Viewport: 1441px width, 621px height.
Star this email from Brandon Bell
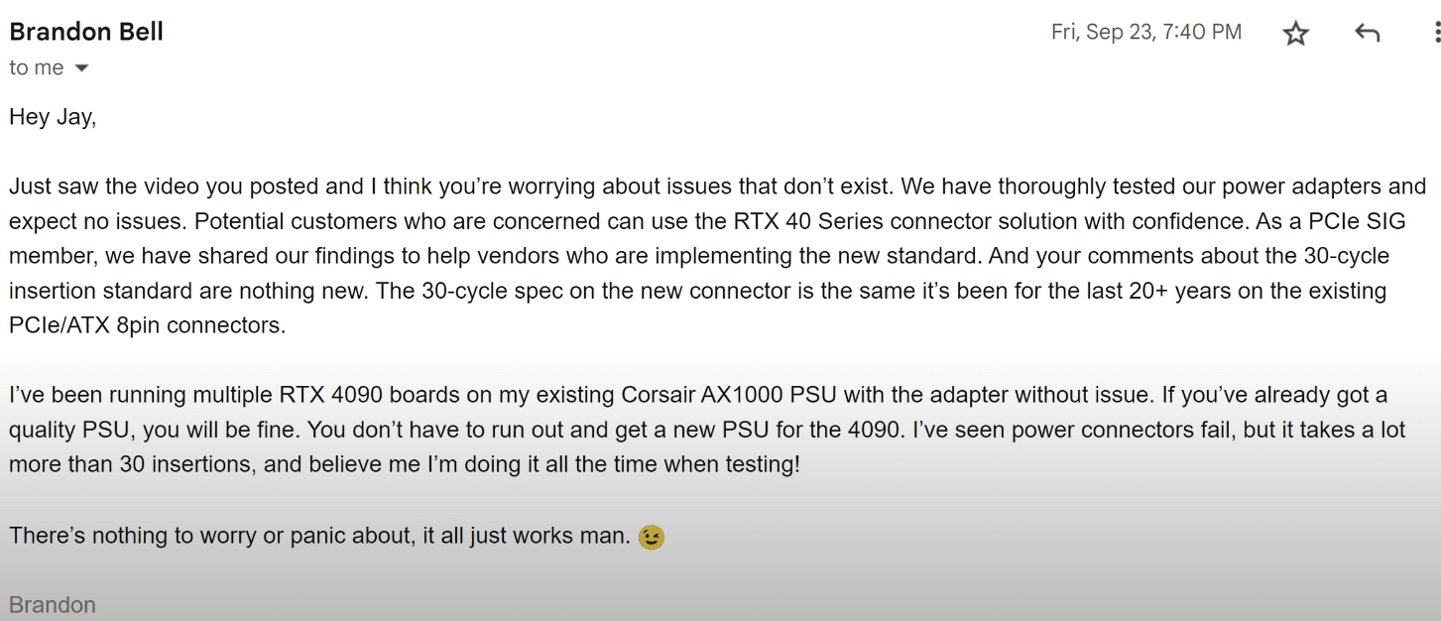tap(1295, 34)
